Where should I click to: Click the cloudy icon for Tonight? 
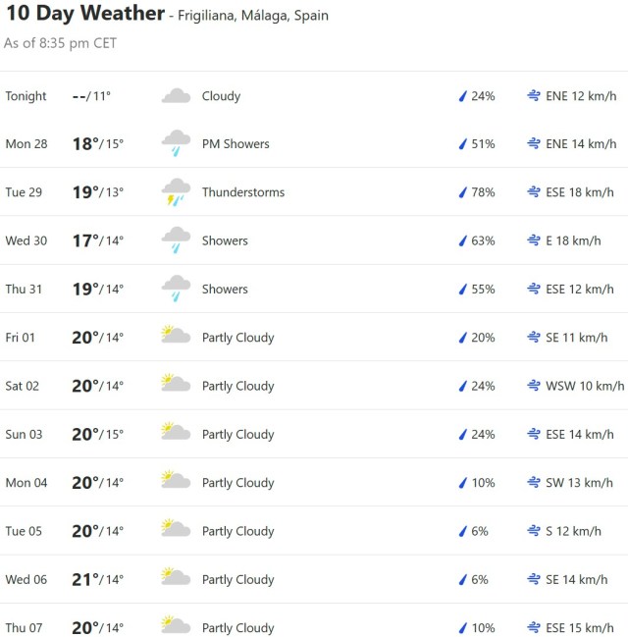click(x=176, y=96)
